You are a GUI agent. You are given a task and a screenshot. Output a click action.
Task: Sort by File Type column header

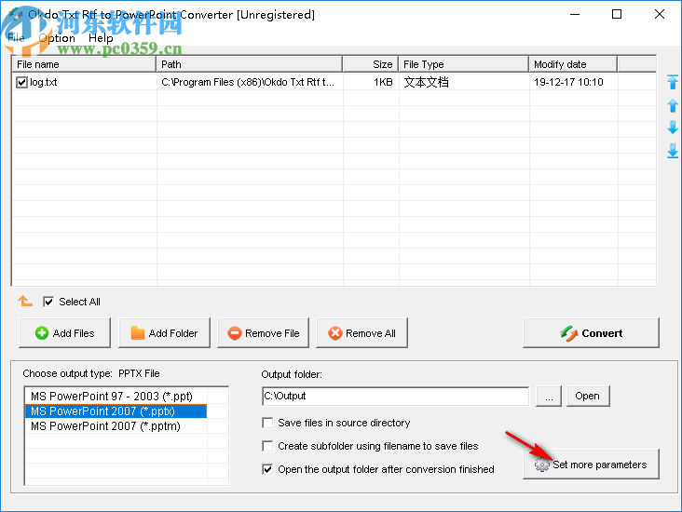[464, 64]
